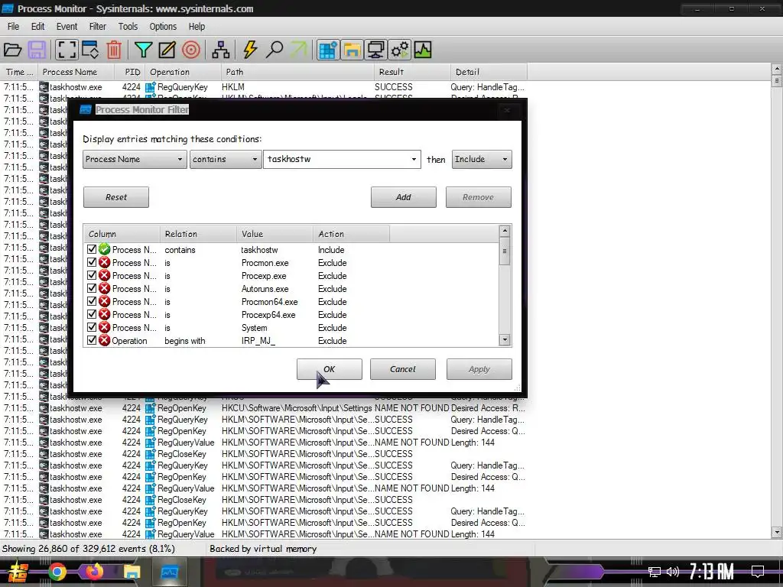Click the main event list scroll down arrow
Viewport: 783px width, 587px height.
coord(777,533)
